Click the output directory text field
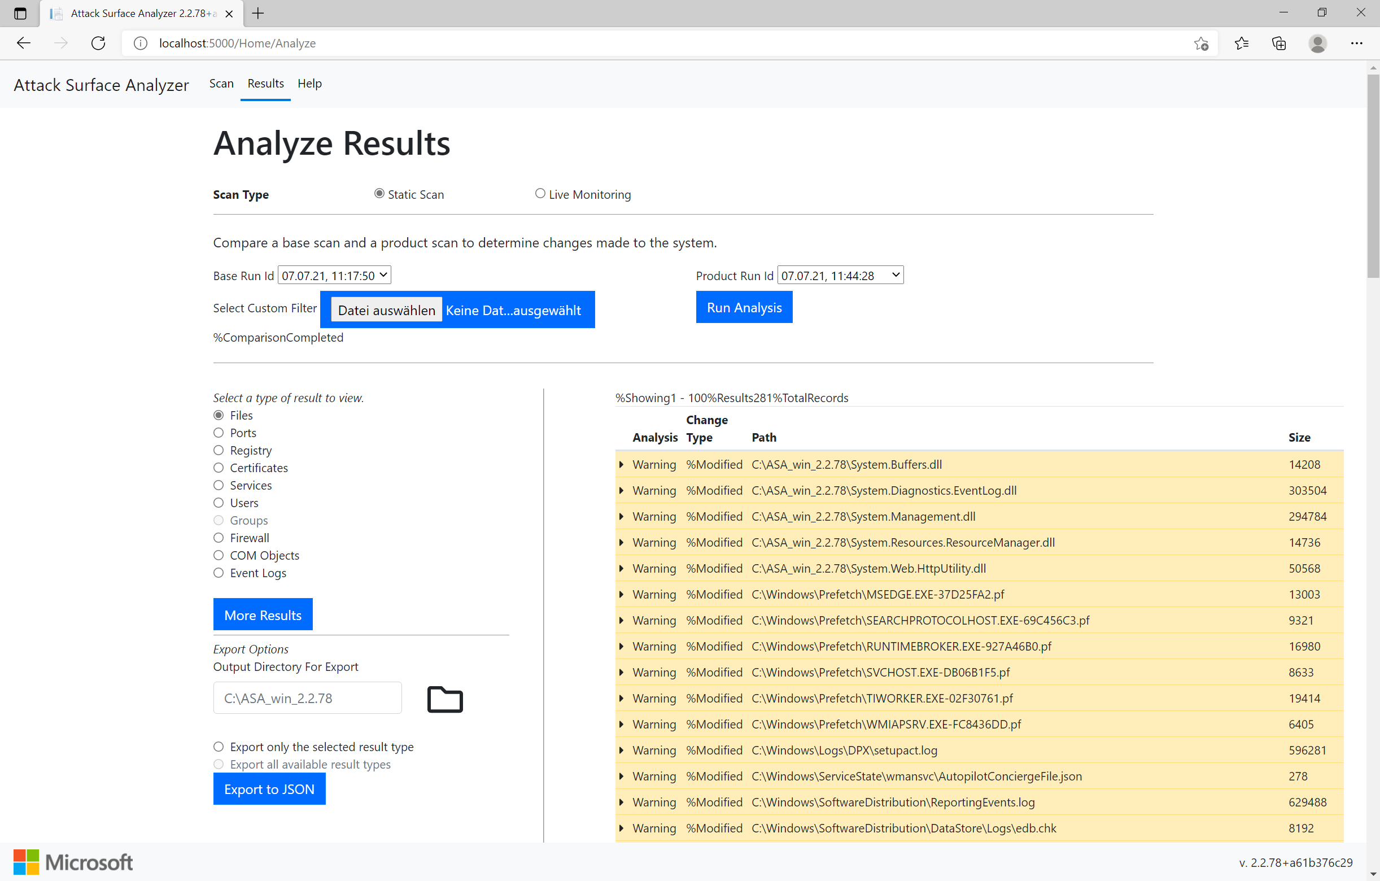 [x=307, y=697]
